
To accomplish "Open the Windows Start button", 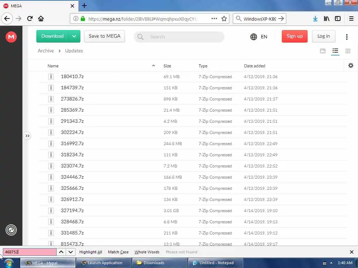I will (x=8, y=263).
